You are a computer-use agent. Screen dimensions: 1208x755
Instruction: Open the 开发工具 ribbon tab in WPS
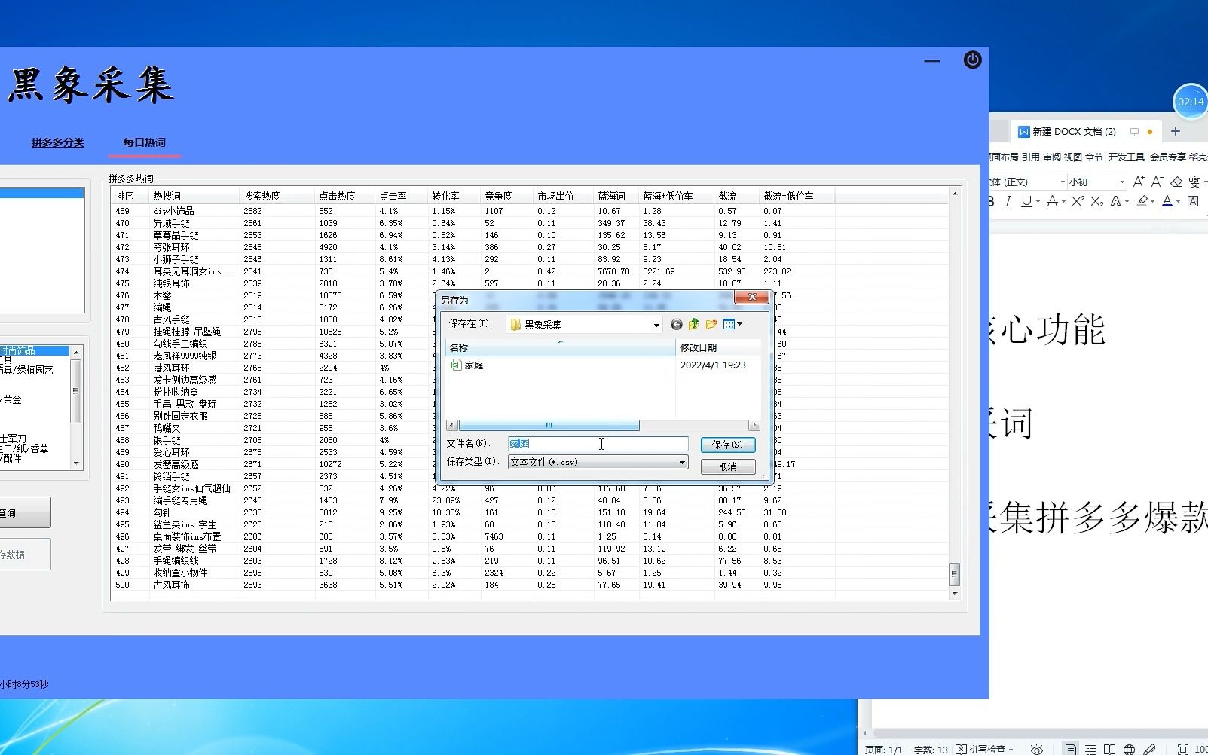point(1126,157)
